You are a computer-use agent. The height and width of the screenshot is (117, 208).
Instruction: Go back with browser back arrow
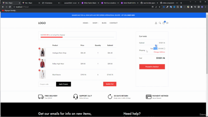(3, 7)
